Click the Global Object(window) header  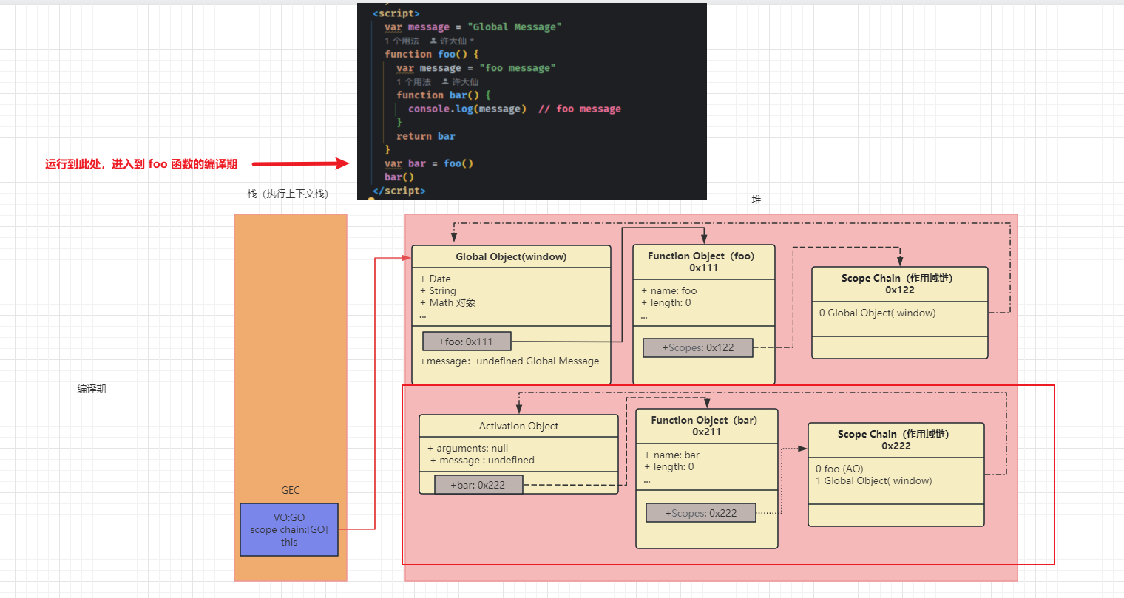[x=511, y=256]
